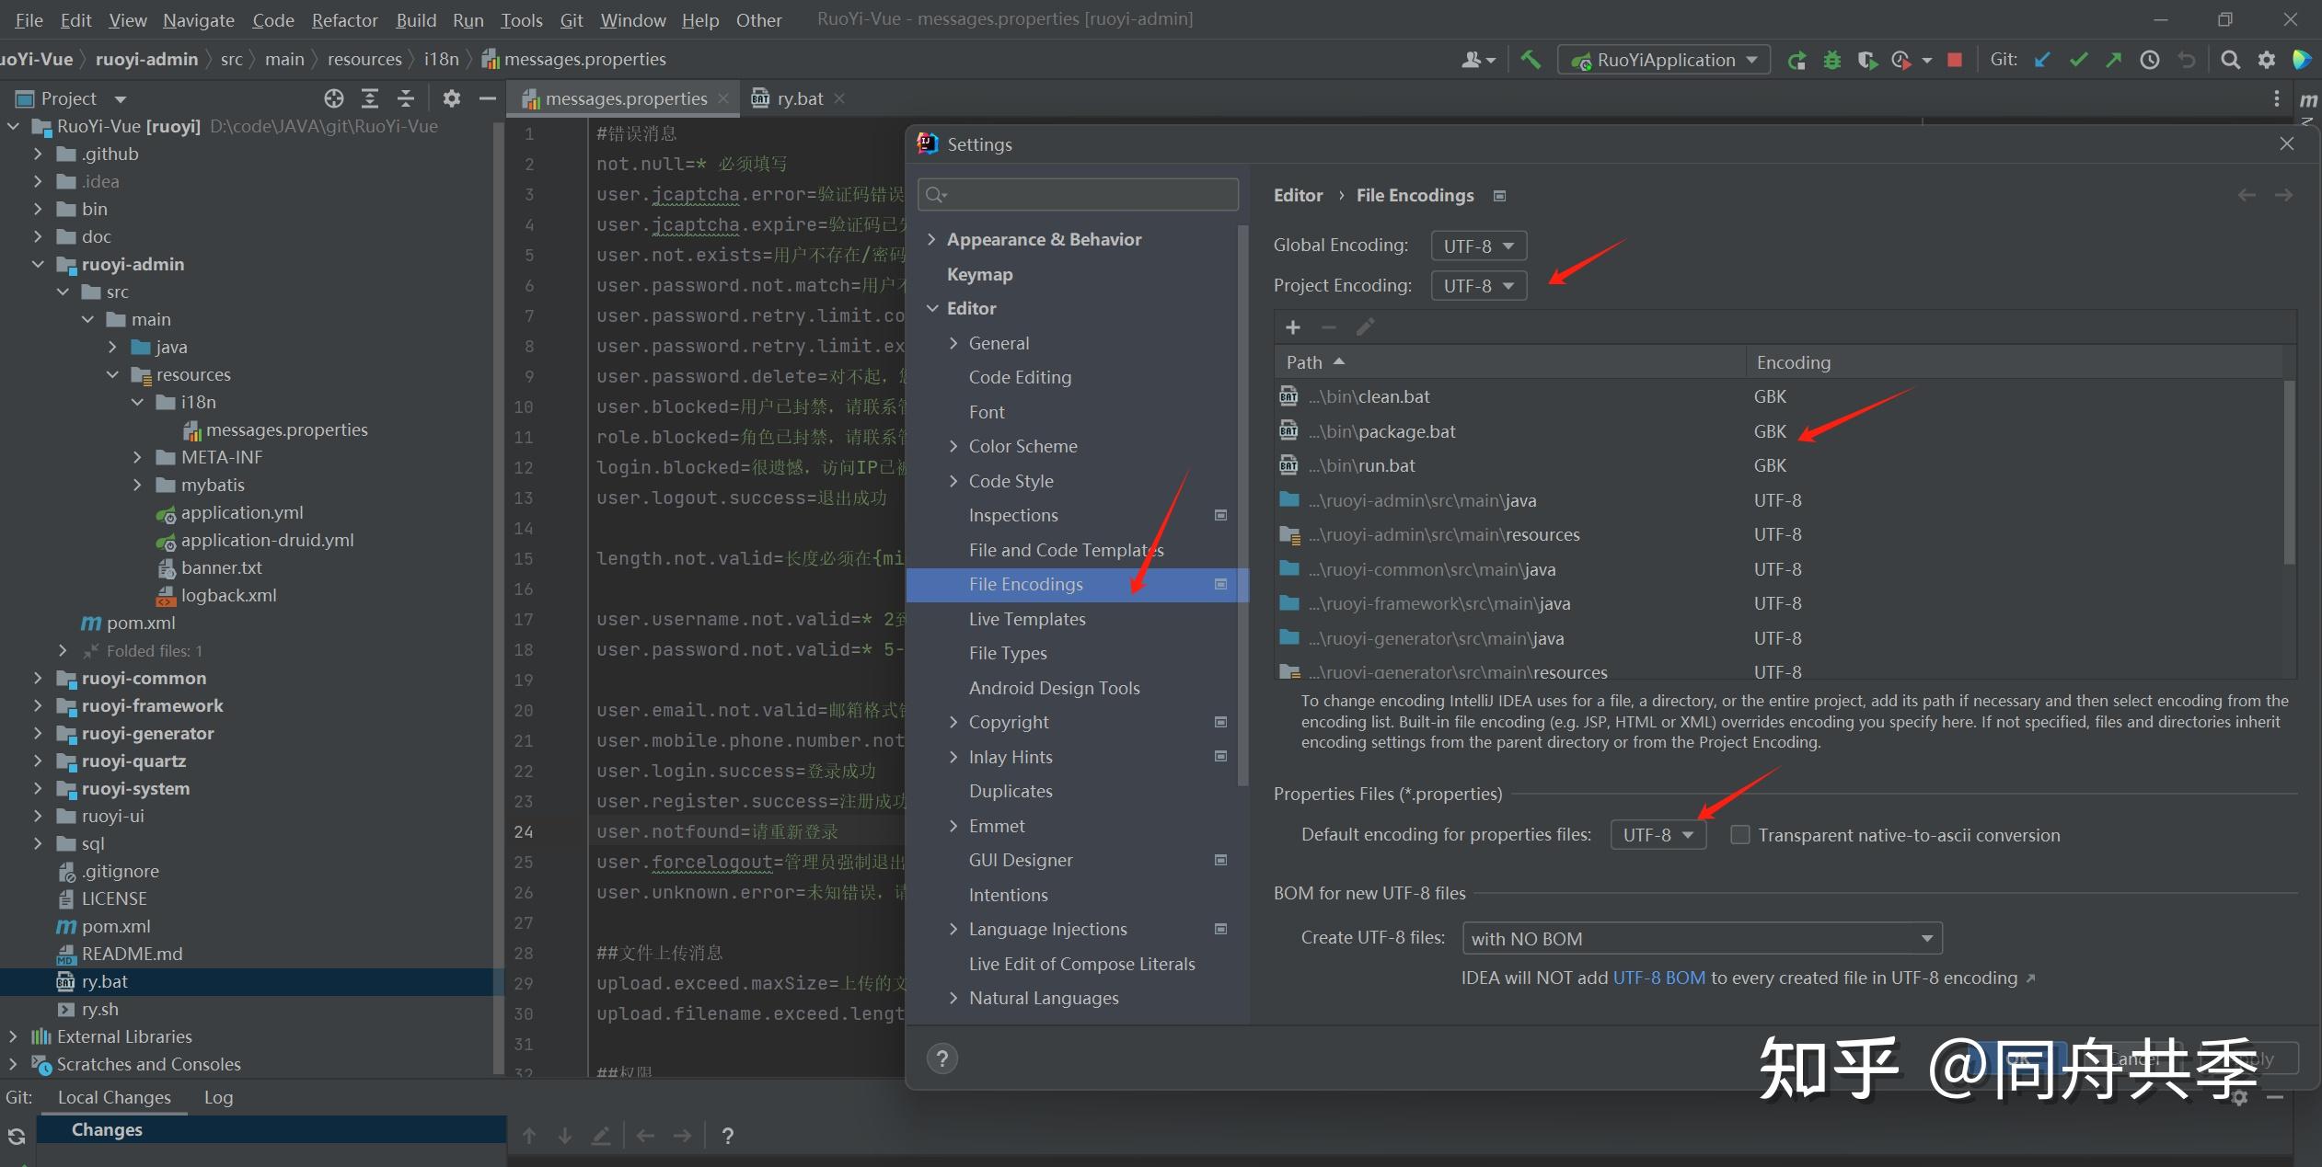This screenshot has width=2322, height=1167.
Task: Expand the ruoyi-common module folder
Action: [38, 679]
